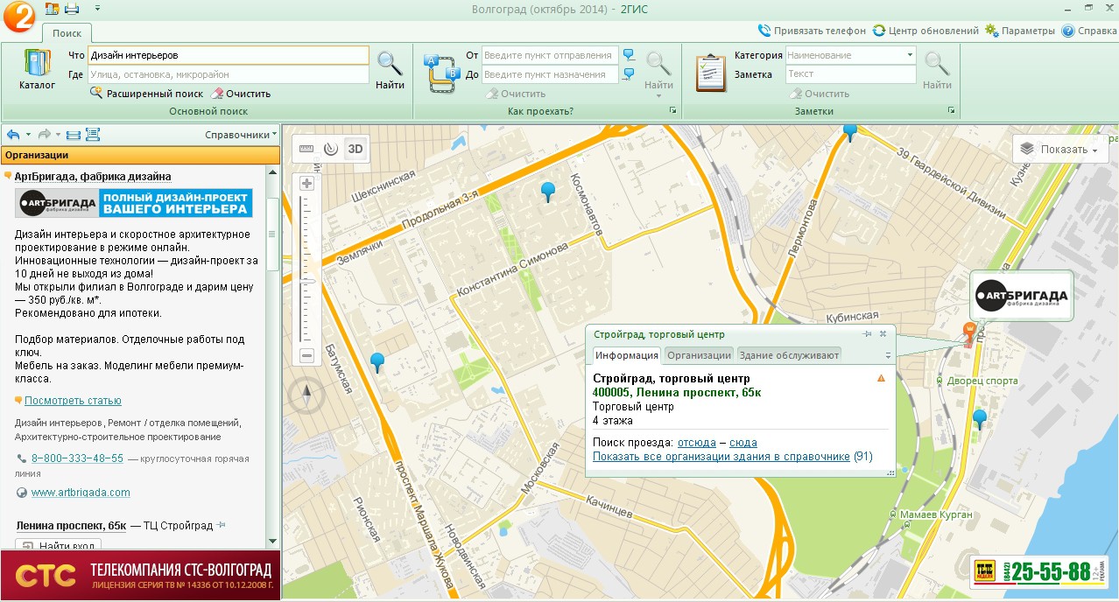Screen dimensions: 1119x602
Task: Pick destination point on map icon next to До
Action: (629, 74)
